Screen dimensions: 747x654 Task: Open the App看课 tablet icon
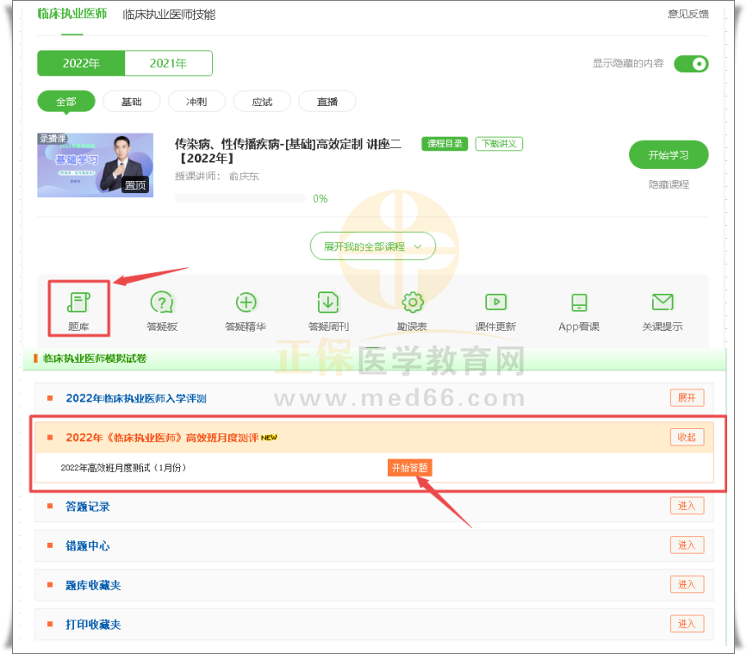[x=579, y=302]
